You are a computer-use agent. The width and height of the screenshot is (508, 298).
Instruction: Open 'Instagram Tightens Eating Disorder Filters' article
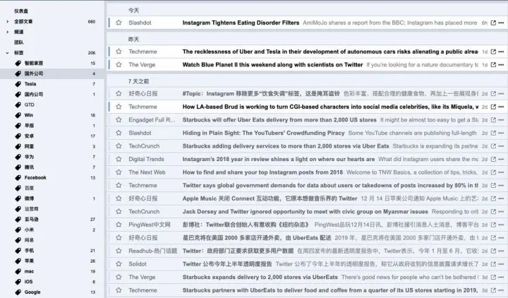pyautogui.click(x=241, y=23)
